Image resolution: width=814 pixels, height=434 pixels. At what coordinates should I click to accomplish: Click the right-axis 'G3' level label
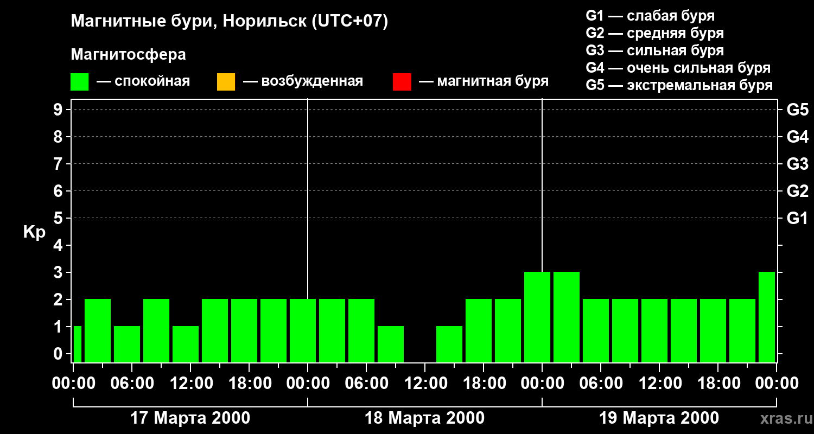coord(797,164)
